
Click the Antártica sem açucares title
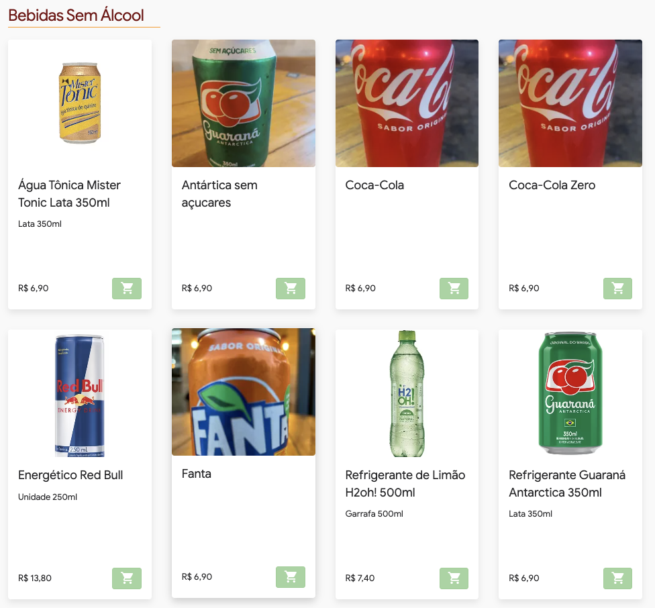pyautogui.click(x=219, y=194)
